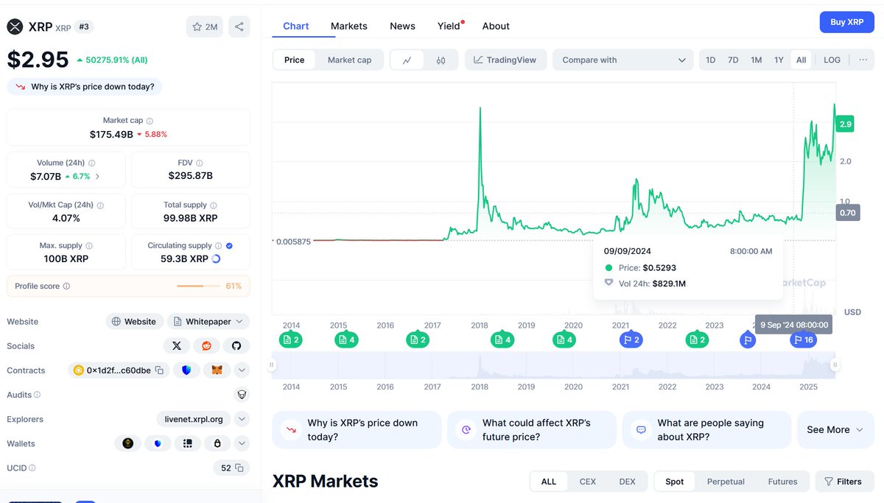This screenshot has width=884, height=503.
Task: Click the FDV info icon
Action: (x=199, y=163)
